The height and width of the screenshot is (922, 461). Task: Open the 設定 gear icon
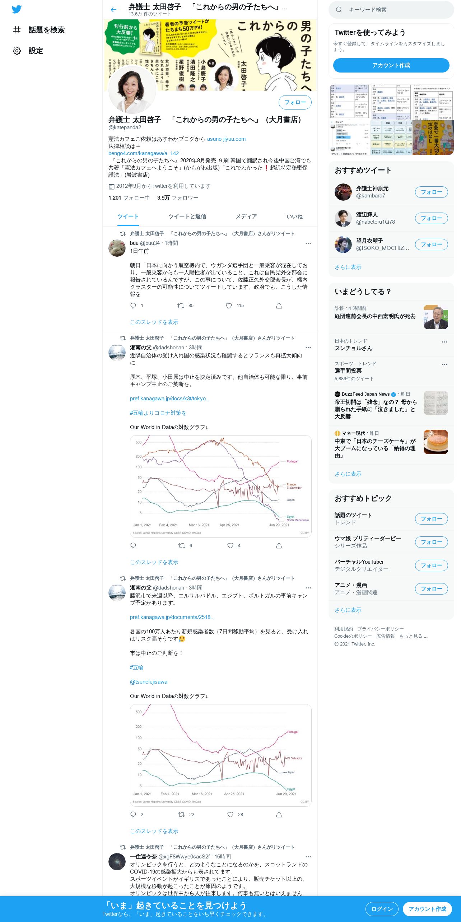click(x=17, y=51)
